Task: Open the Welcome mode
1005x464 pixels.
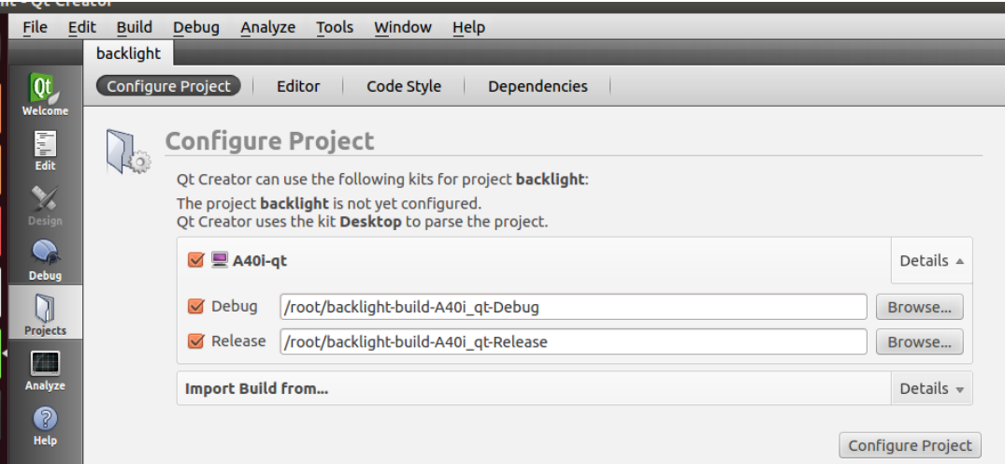Action: (45, 95)
